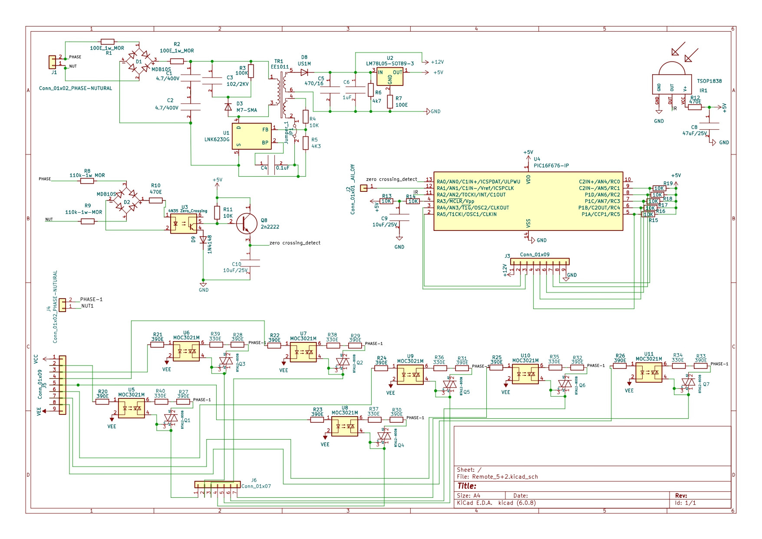Select the MOC3021M optocoupler U10
This screenshot has width=762, height=539.
pos(525,374)
